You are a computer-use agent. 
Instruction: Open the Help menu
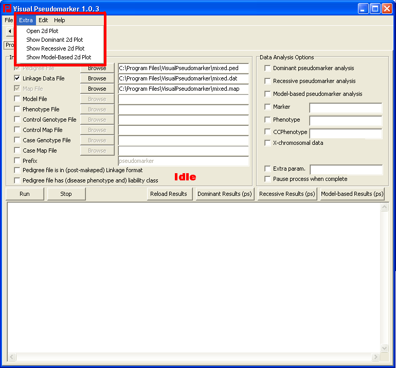pyautogui.click(x=60, y=20)
